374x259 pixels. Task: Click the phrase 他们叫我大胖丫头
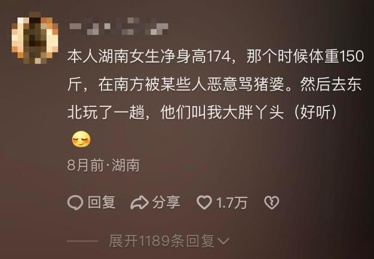(x=222, y=112)
